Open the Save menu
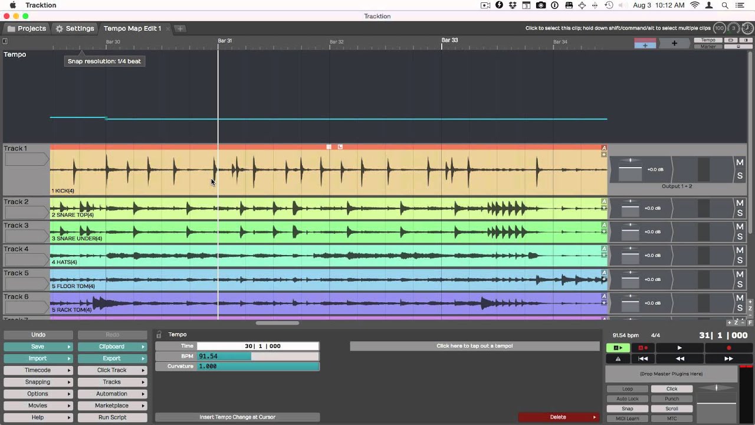This screenshot has height=425, width=755. (x=38, y=346)
